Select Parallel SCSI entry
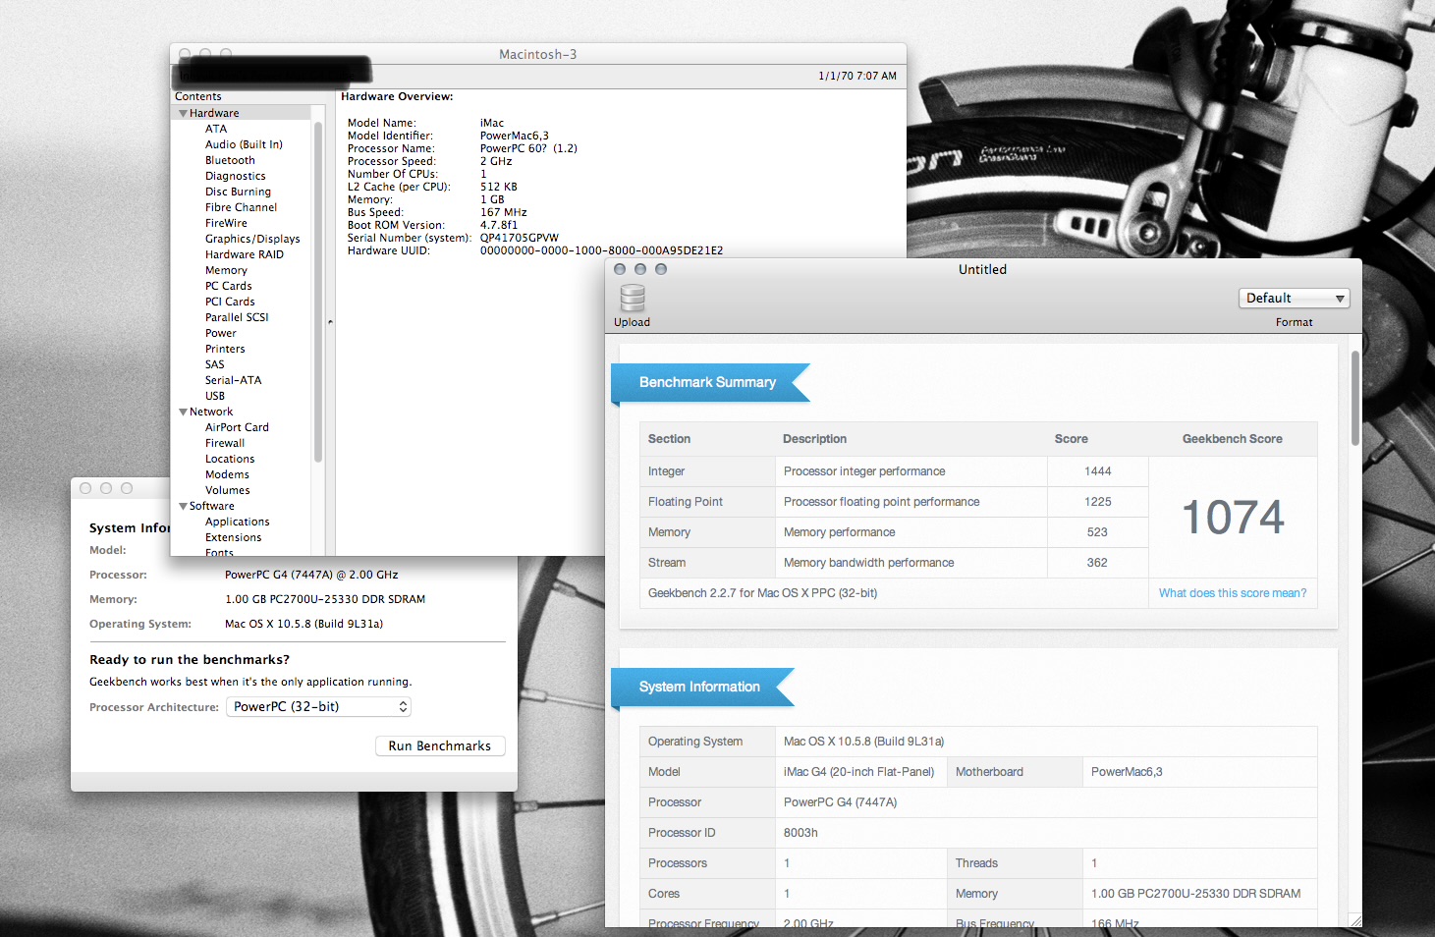The image size is (1435, 937). click(x=237, y=317)
